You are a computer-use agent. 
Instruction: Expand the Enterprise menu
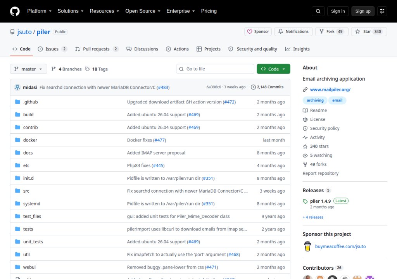pyautogui.click(x=181, y=11)
